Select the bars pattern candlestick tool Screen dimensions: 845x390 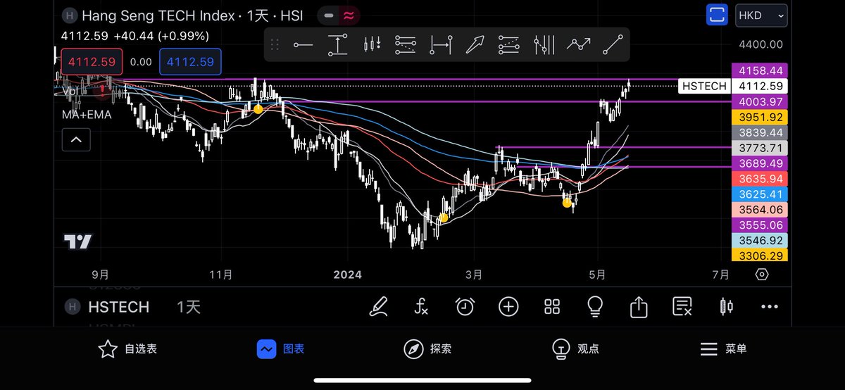coord(373,44)
